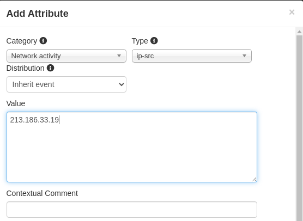Click the info icon beside Type
Image resolution: width=303 pixels, height=221 pixels.
(154, 41)
